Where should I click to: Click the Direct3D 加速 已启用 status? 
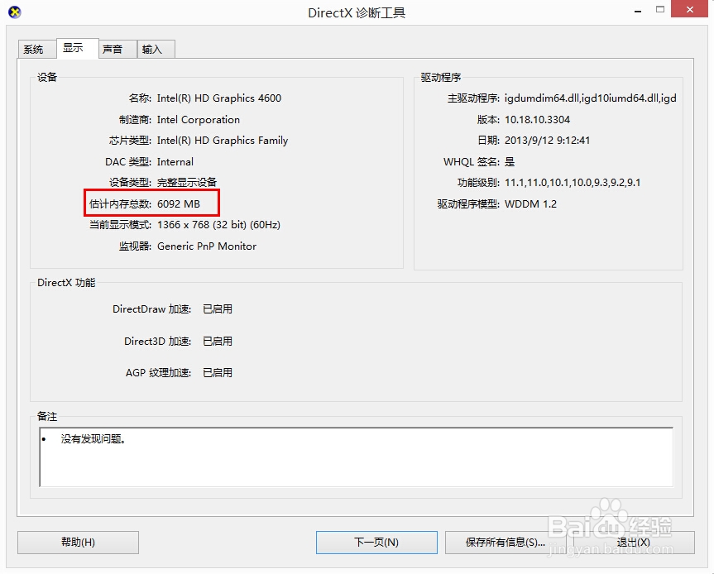[218, 342]
